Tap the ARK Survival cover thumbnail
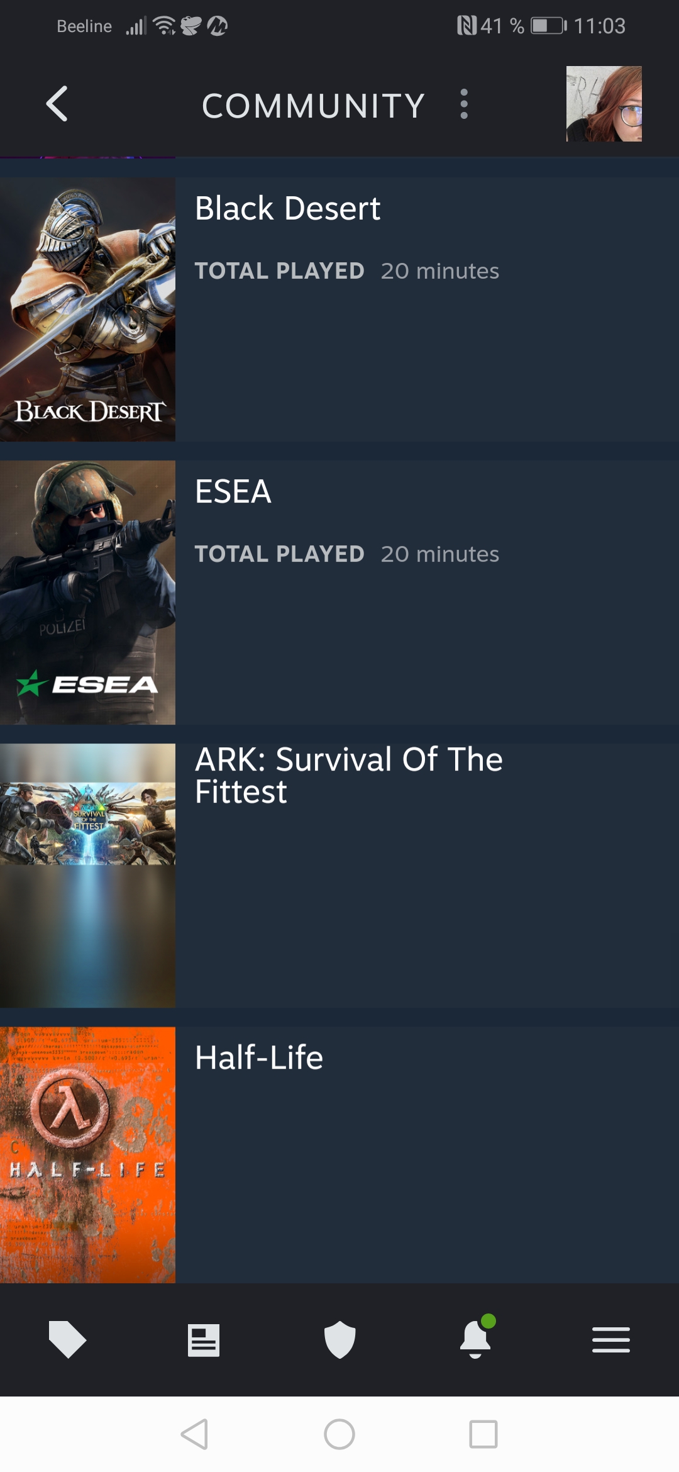The width and height of the screenshot is (679, 1472). pos(87,876)
